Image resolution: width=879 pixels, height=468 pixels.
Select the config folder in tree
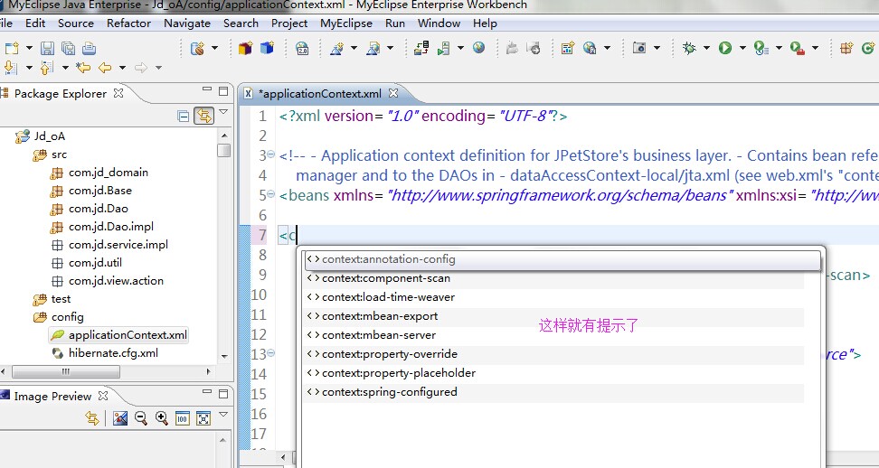(x=67, y=317)
